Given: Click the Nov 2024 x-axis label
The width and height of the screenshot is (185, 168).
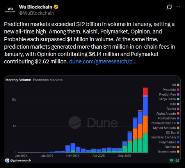Looking at the screenshot, I should pyautogui.click(x=73, y=156).
